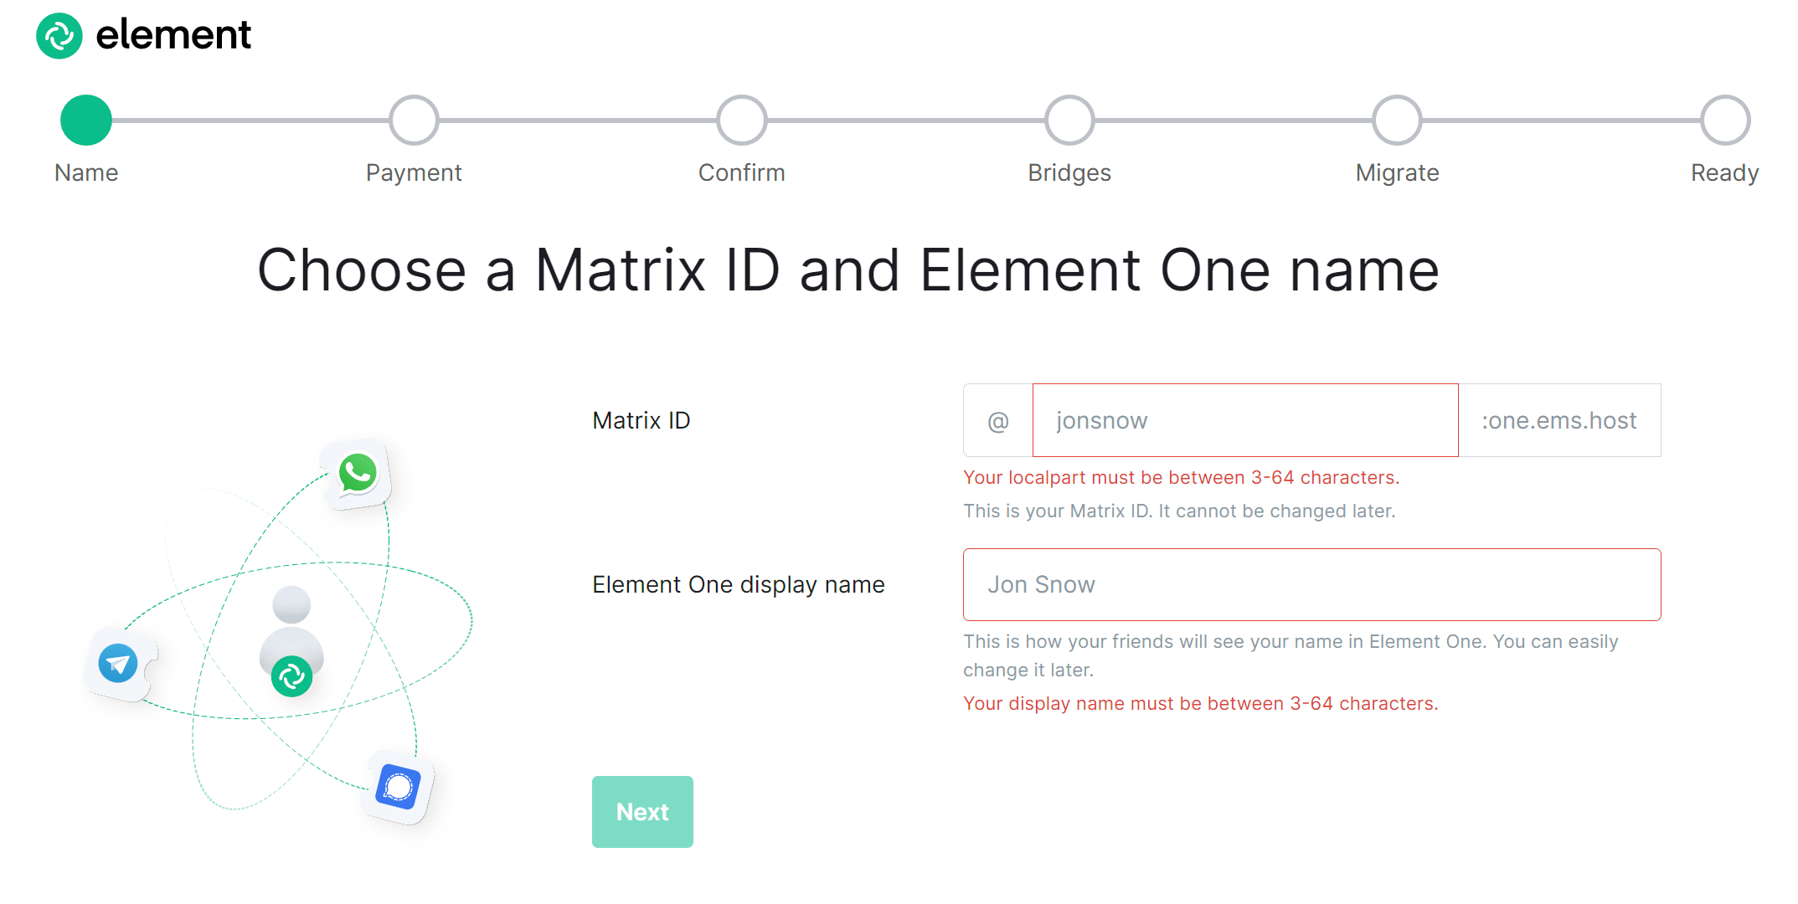Focus the Matrix ID jonsnow input field

click(x=1245, y=420)
